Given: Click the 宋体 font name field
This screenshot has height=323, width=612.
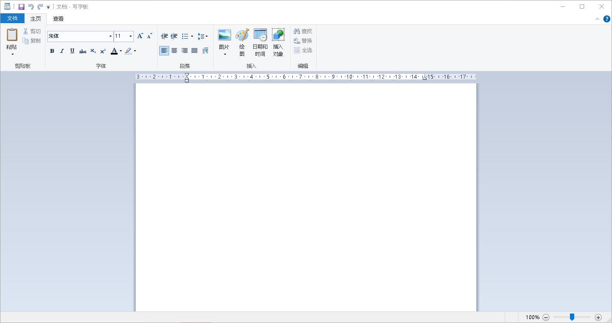Looking at the screenshot, I should point(77,36).
